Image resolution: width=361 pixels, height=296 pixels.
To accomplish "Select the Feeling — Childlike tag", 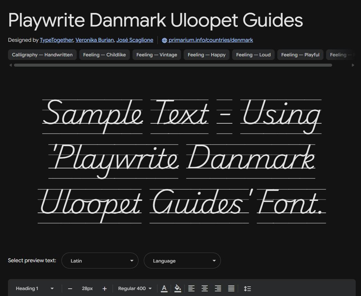I will pyautogui.click(x=105, y=55).
